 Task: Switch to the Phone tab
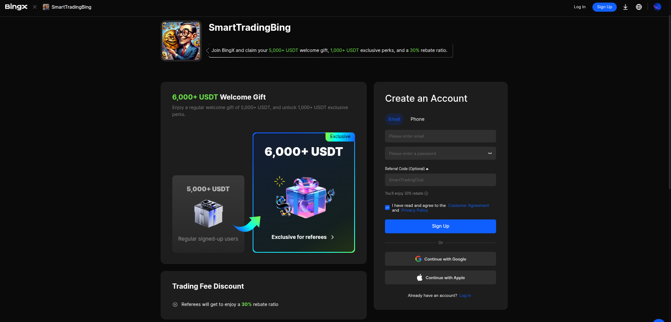418,119
